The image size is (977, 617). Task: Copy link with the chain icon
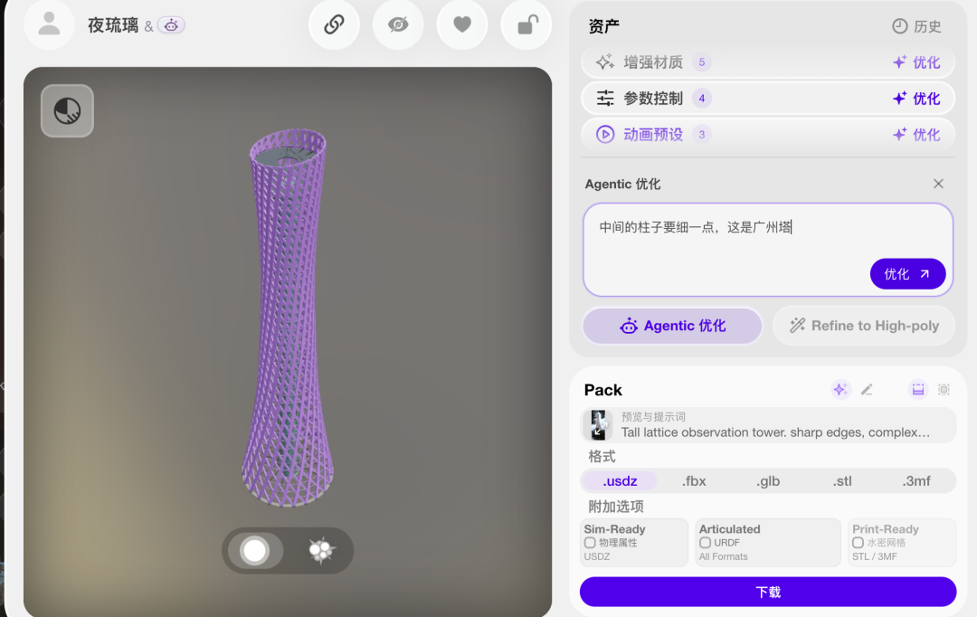[x=334, y=24]
